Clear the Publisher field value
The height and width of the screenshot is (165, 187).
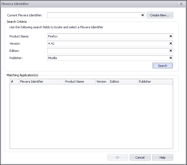(x=171, y=58)
